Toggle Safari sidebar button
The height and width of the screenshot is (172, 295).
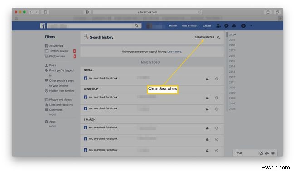tap(45, 12)
